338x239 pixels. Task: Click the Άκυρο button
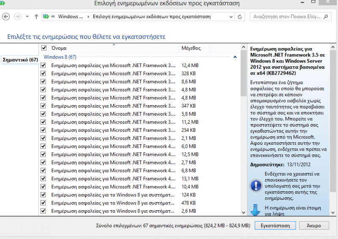coord(313,225)
